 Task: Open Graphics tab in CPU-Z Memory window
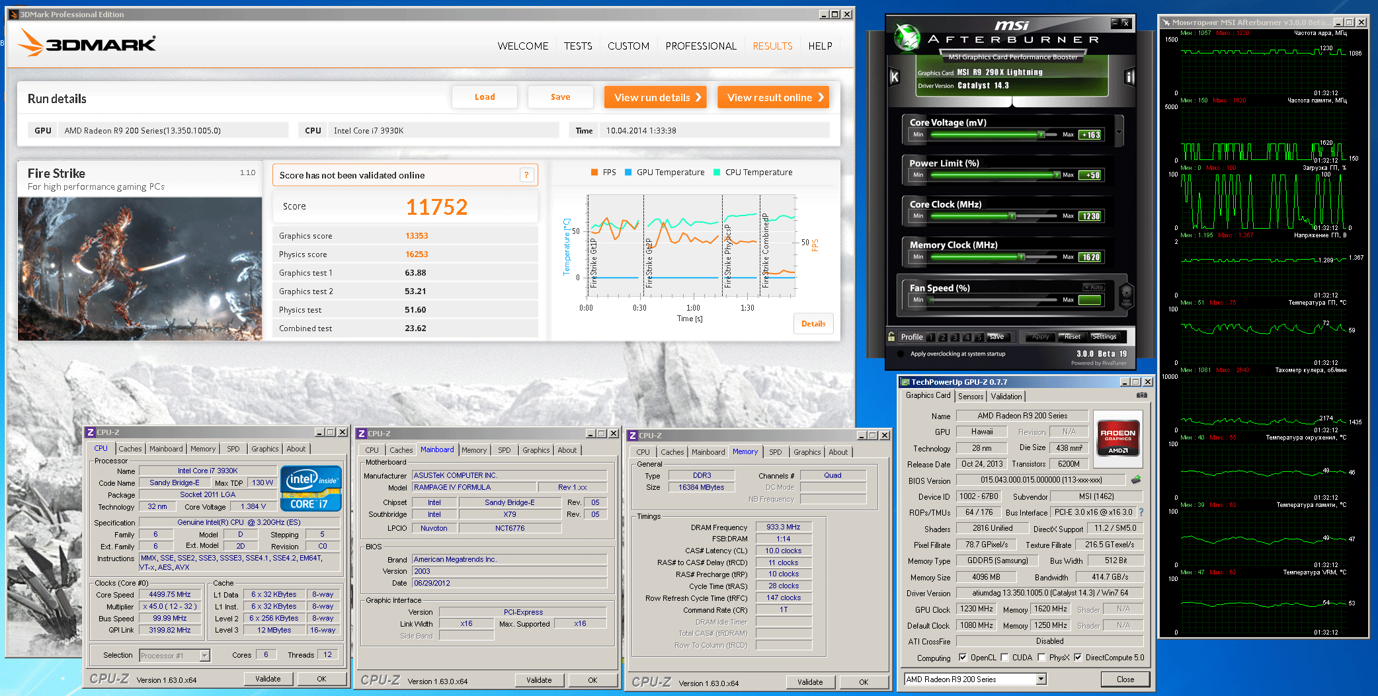tap(807, 452)
